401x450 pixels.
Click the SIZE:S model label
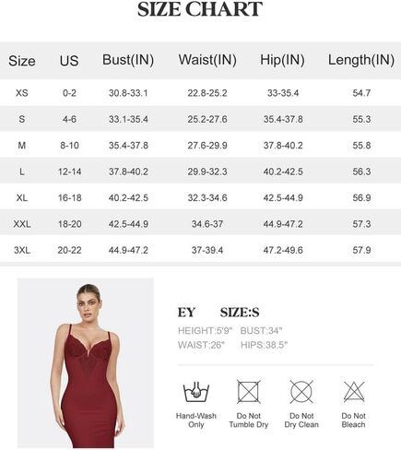click(x=240, y=313)
